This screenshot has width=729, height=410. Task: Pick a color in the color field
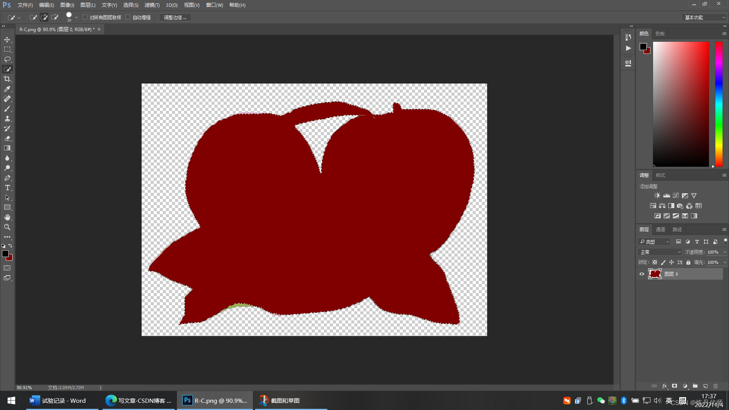[681, 104]
